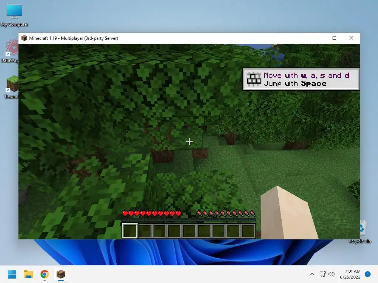
Task: Maximize the Minecraft window
Action: [334, 38]
